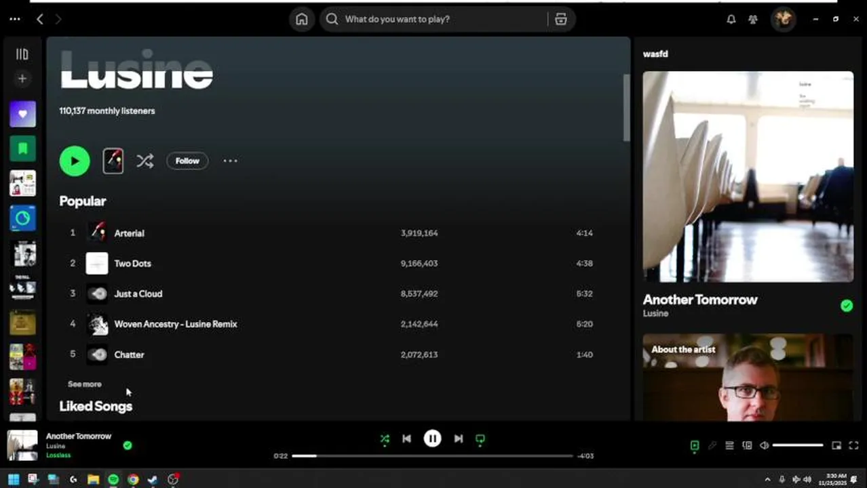Play Lusine with the big green play button
This screenshot has width=867, height=488.
pos(75,161)
